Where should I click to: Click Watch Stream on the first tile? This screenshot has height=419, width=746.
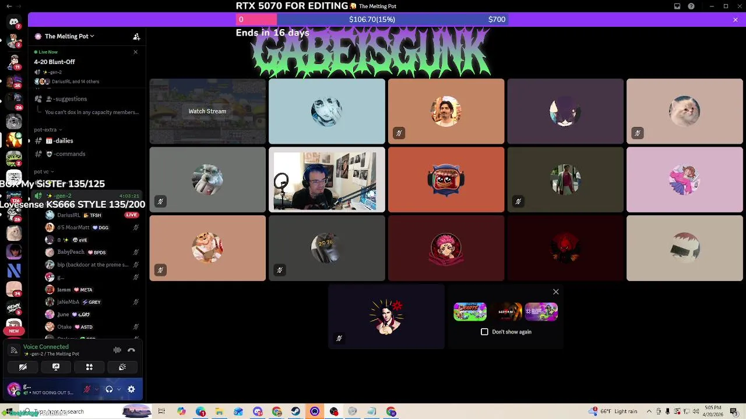207,111
